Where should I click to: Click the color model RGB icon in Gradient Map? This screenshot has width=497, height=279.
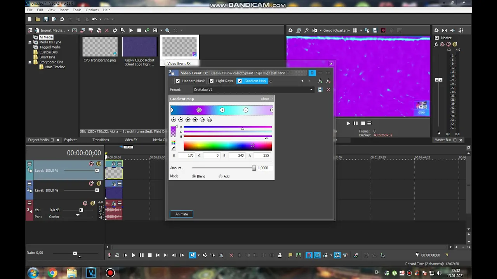173,143
